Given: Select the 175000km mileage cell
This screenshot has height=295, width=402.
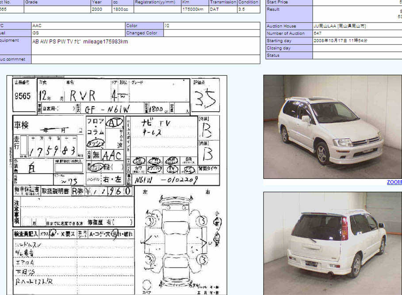Looking at the screenshot, I should pos(195,9).
